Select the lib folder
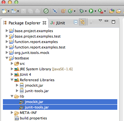This screenshot has height=121, width=124. point(22,96)
